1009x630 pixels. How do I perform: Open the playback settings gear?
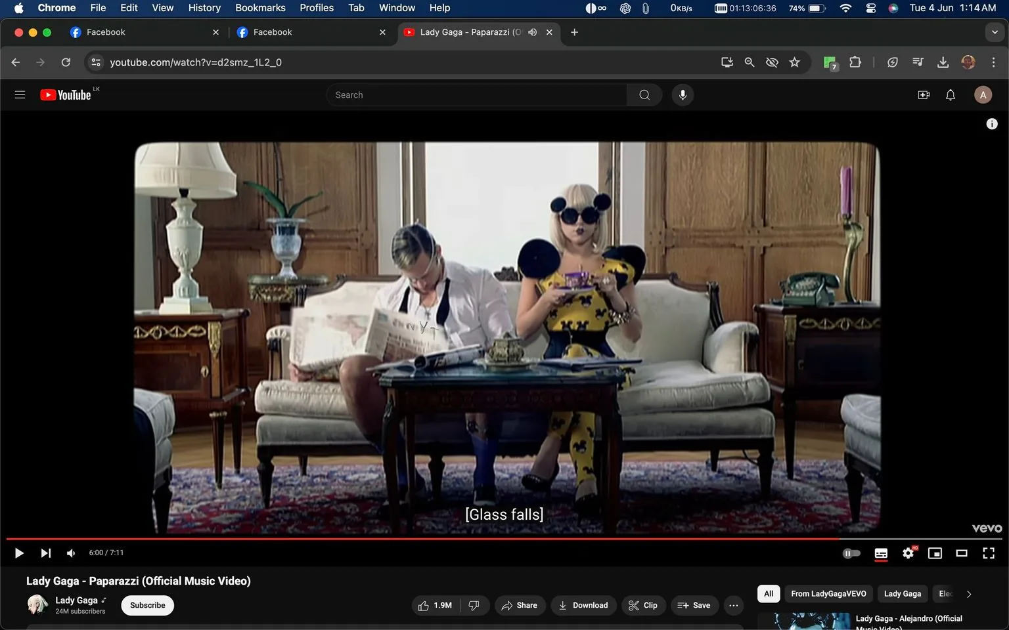(x=908, y=553)
